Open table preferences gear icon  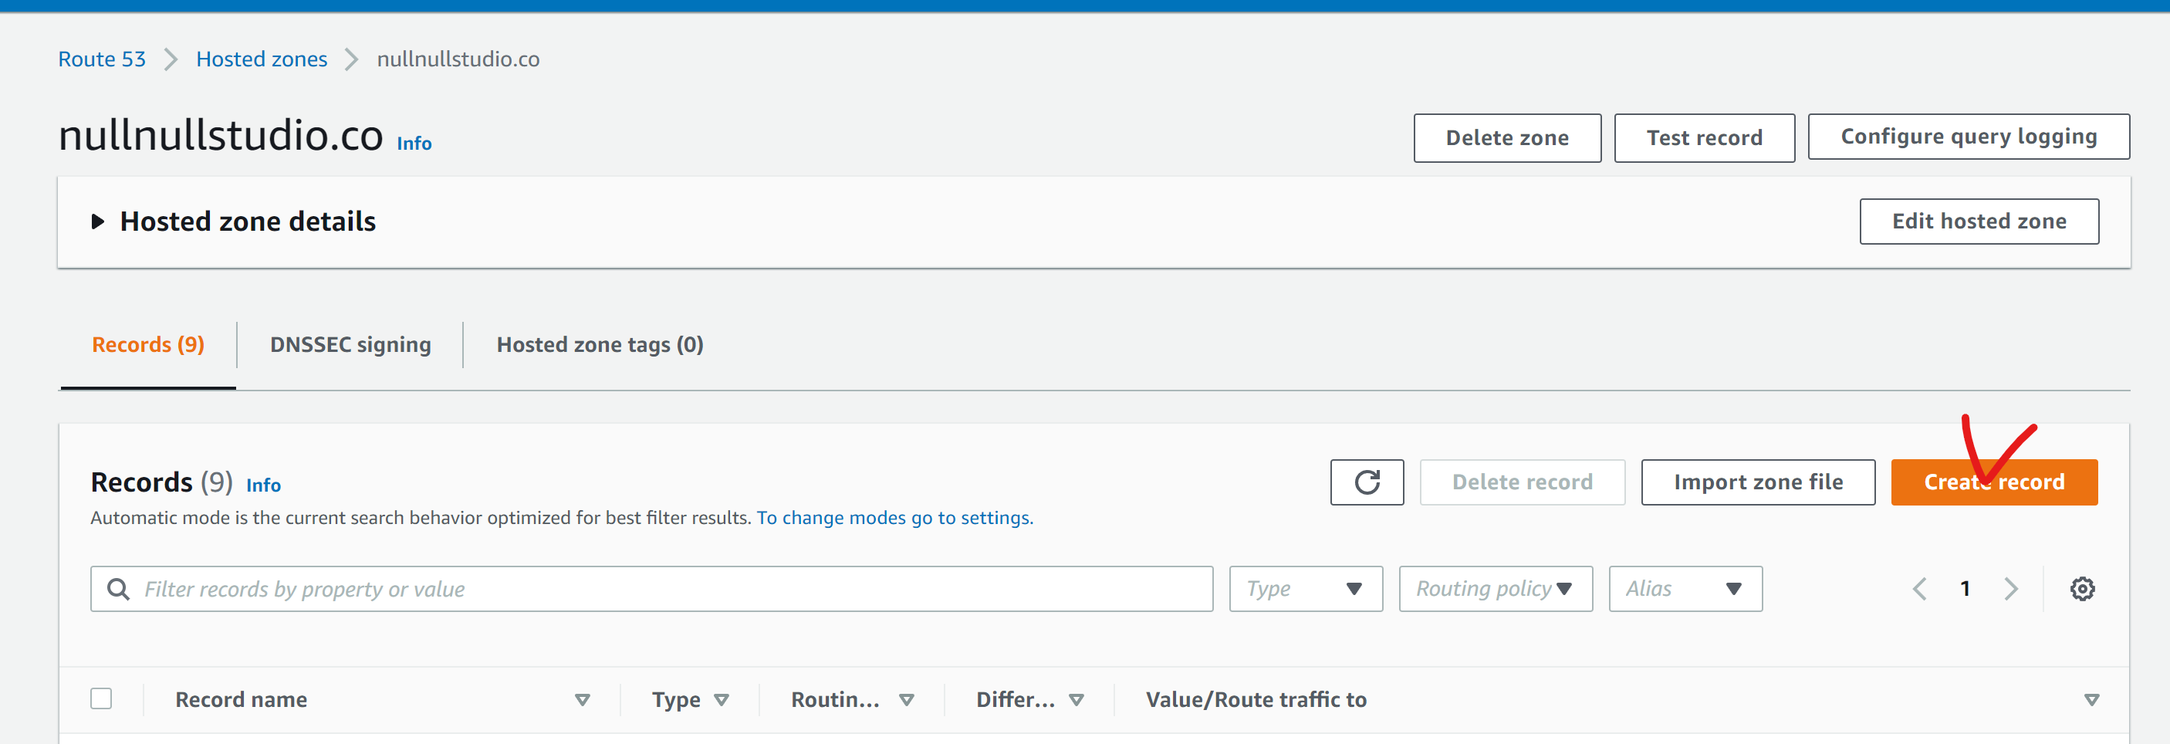point(2081,588)
